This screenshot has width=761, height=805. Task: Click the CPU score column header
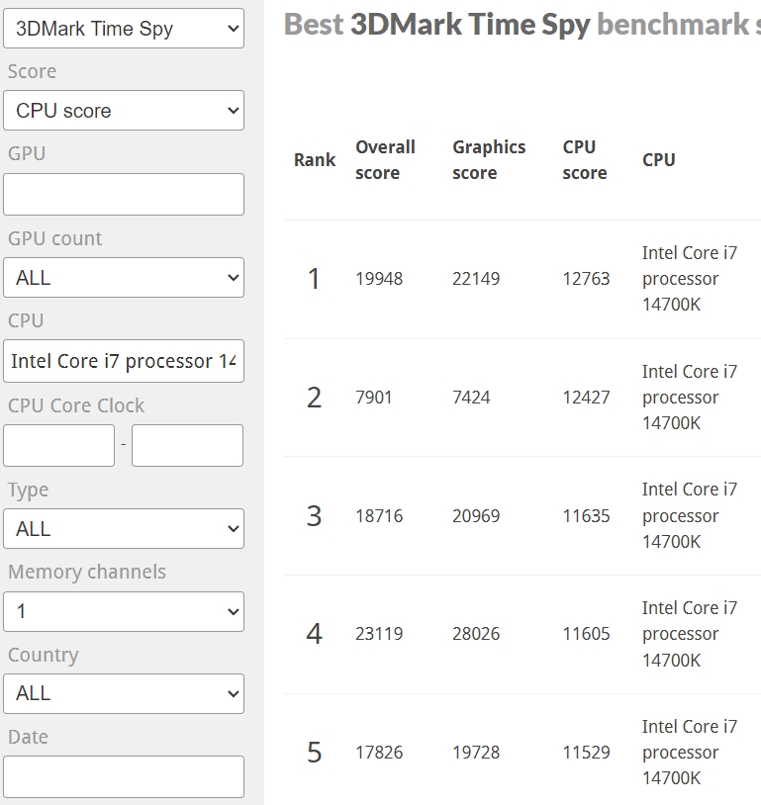[x=584, y=160]
